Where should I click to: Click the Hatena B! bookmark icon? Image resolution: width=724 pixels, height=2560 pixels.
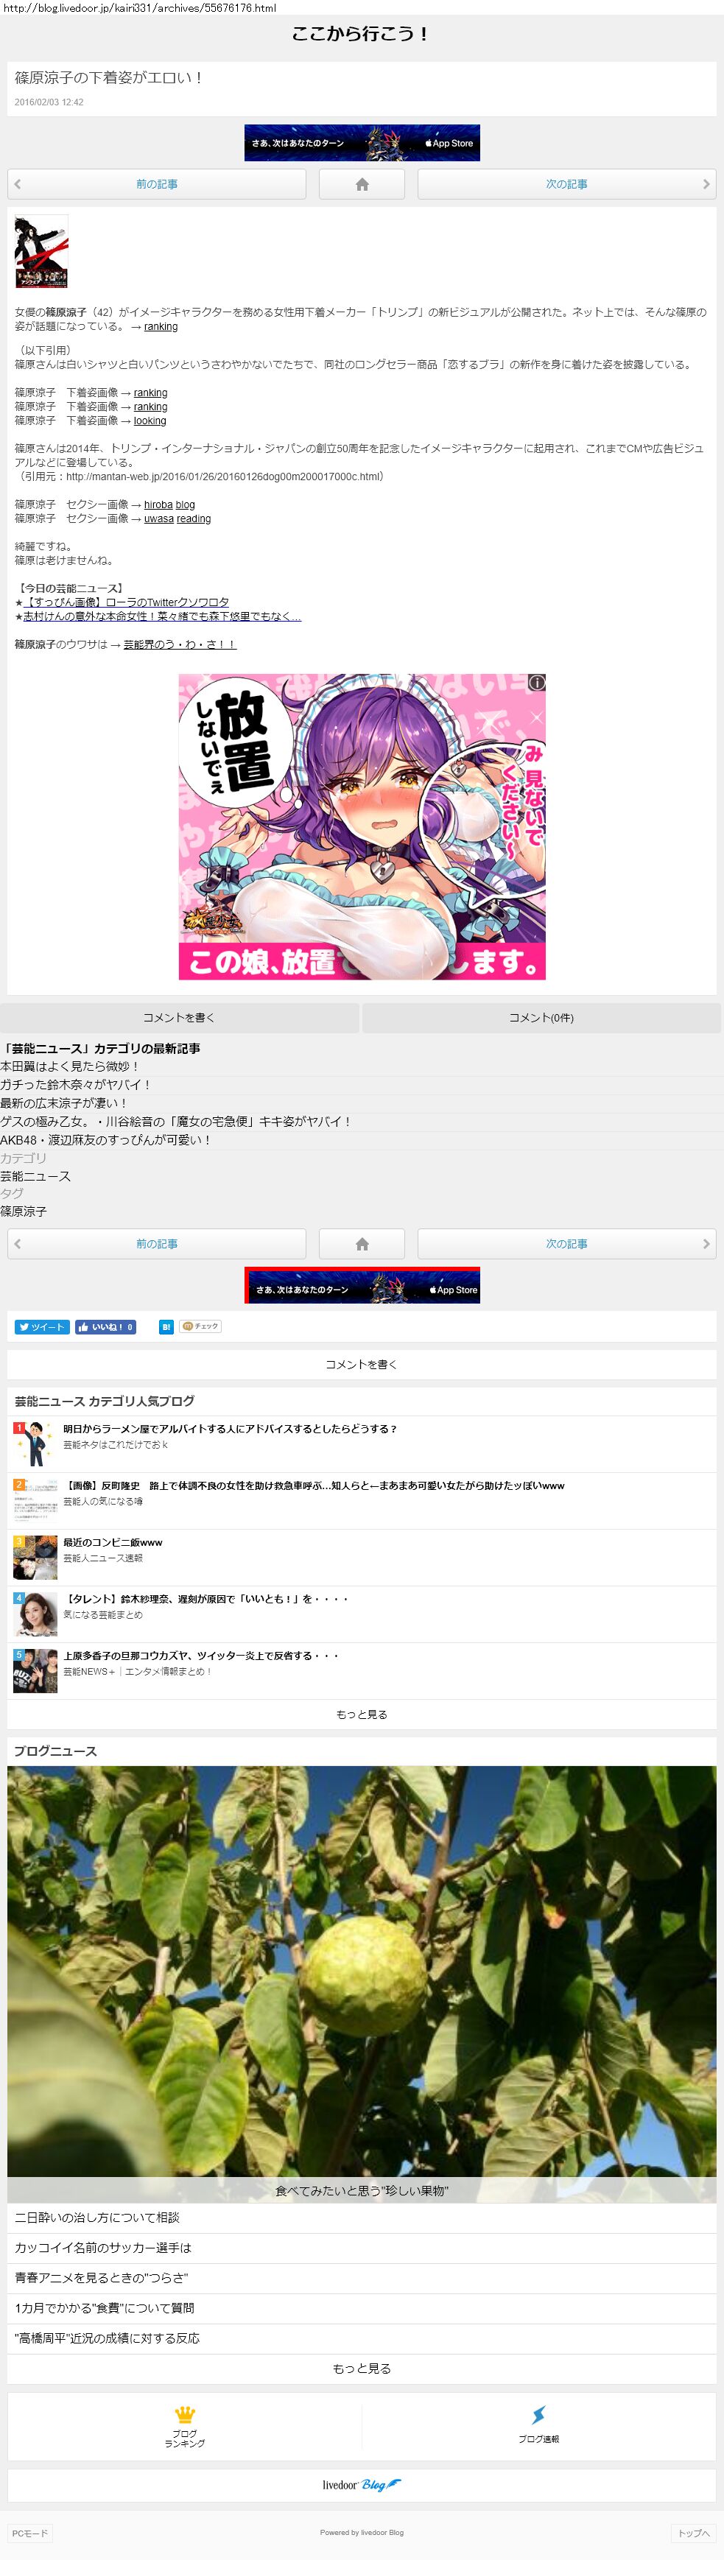[166, 1326]
